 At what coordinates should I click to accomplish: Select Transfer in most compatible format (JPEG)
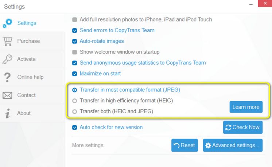(75, 90)
